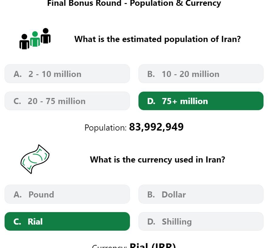Screen dimensions: 269x248
Task: Pick answer C. 20 - 75 million
Action: click(x=67, y=101)
